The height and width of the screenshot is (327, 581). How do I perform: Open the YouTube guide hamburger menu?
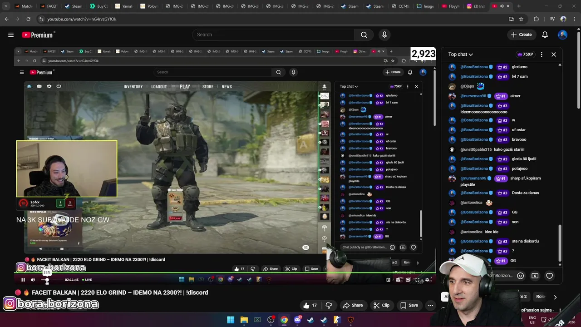(11, 35)
